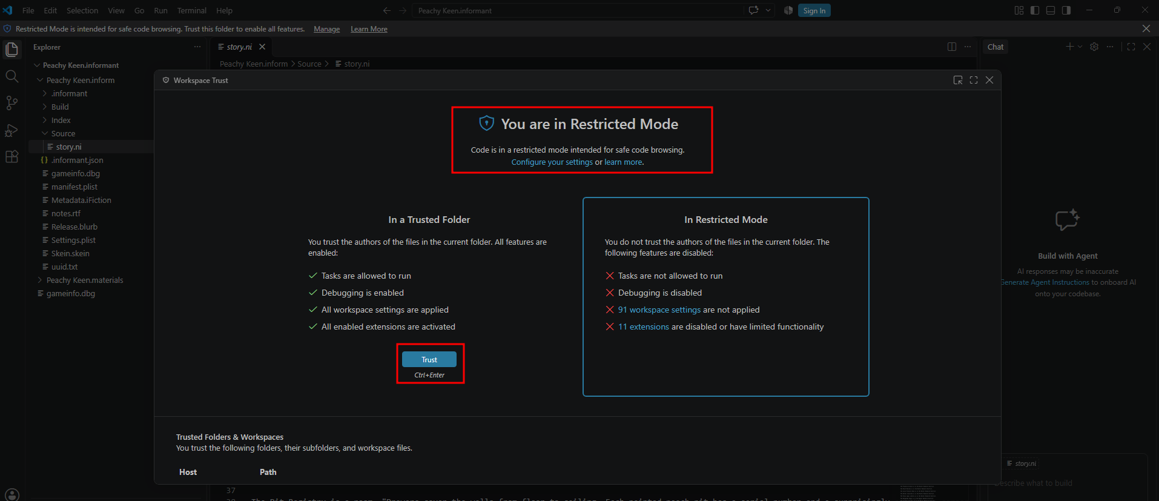Screen dimensions: 1159x501
Task: Open editor more actions ellipsis
Action: pyautogui.click(x=968, y=47)
